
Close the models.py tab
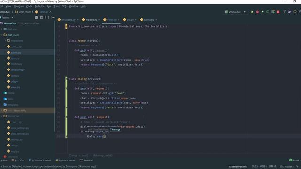(99, 20)
